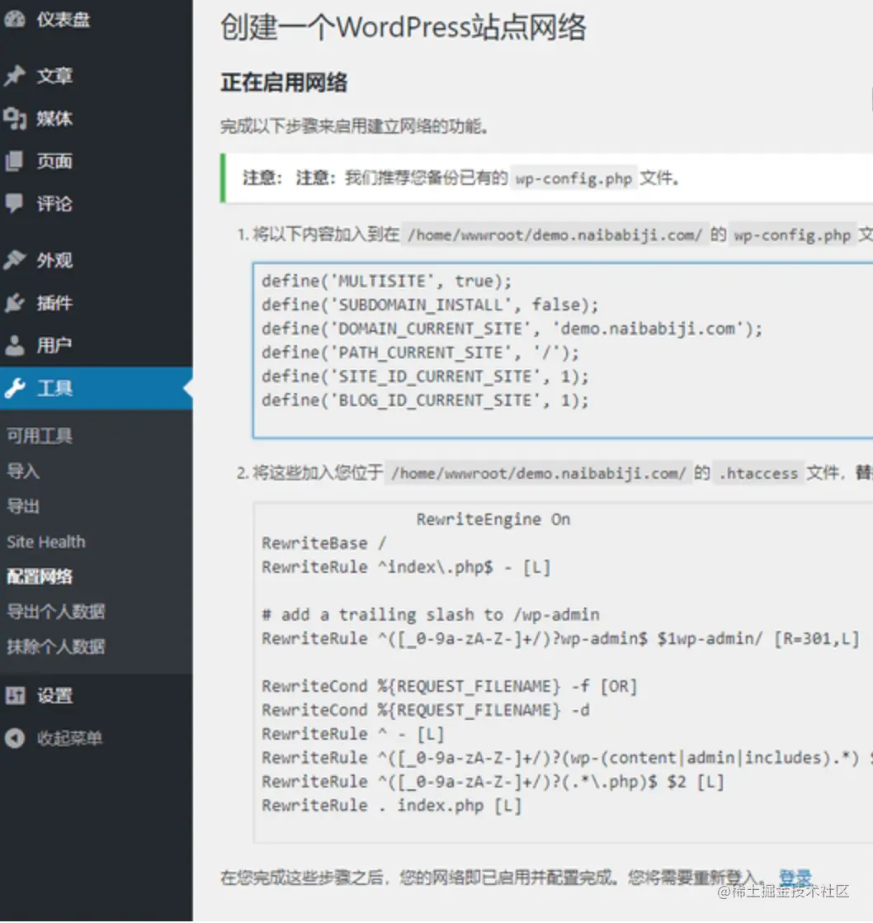Click the media icon beside 媒体
The width and height of the screenshot is (873, 923).
click(x=15, y=118)
